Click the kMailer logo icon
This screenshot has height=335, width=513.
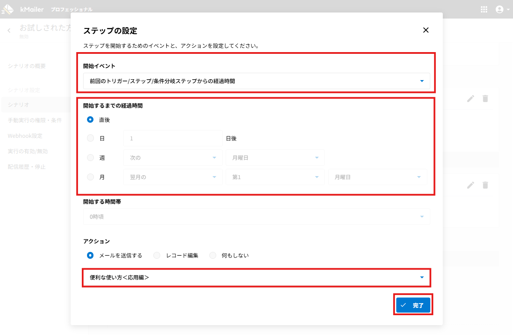tap(8, 9)
